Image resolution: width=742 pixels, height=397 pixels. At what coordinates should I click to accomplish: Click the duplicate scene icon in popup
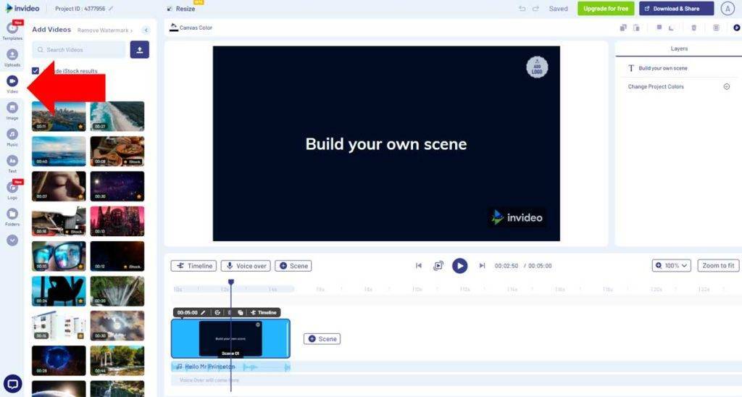click(241, 312)
